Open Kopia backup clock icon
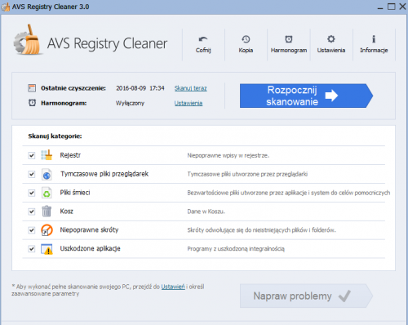Image resolution: width=408 pixels, height=325 pixels. [246, 39]
